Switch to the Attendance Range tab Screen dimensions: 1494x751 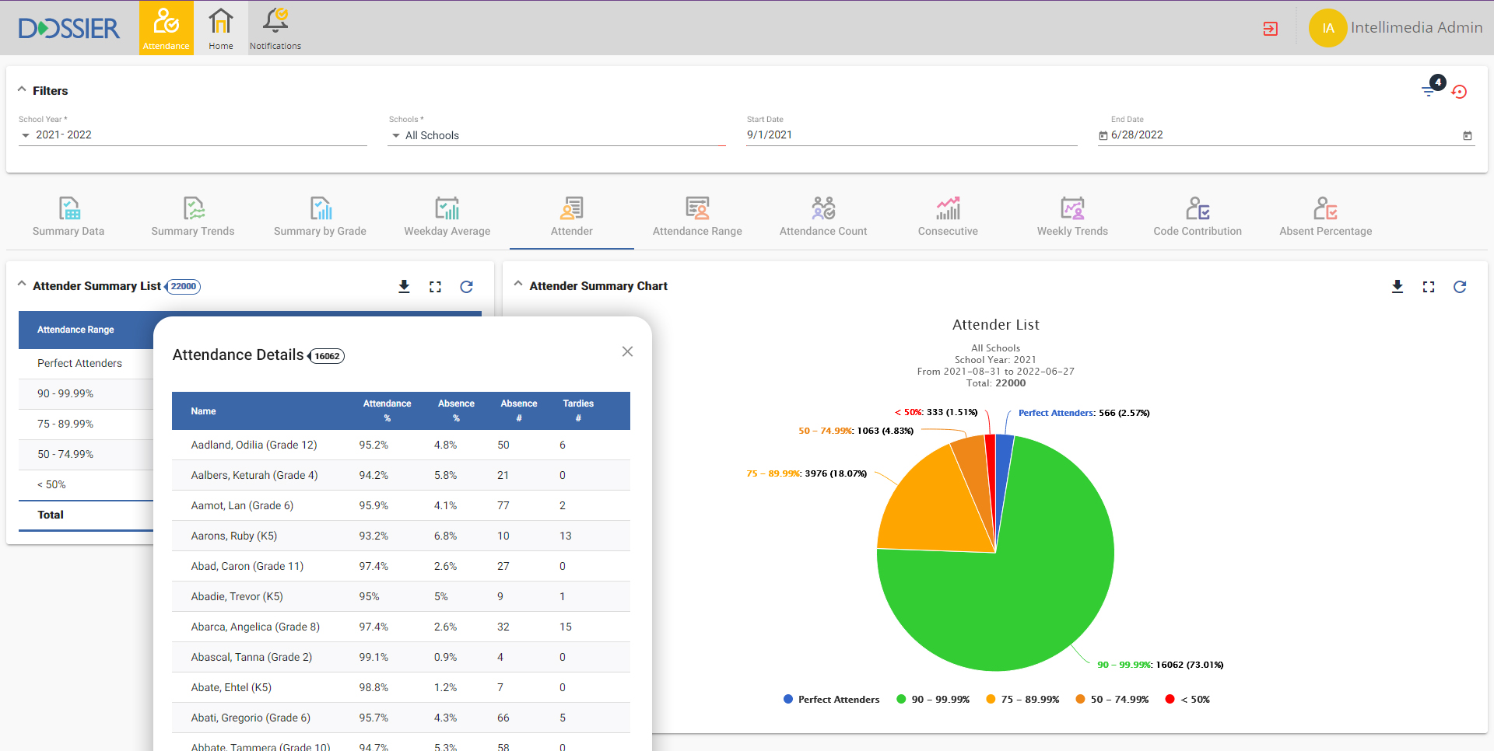[697, 218]
